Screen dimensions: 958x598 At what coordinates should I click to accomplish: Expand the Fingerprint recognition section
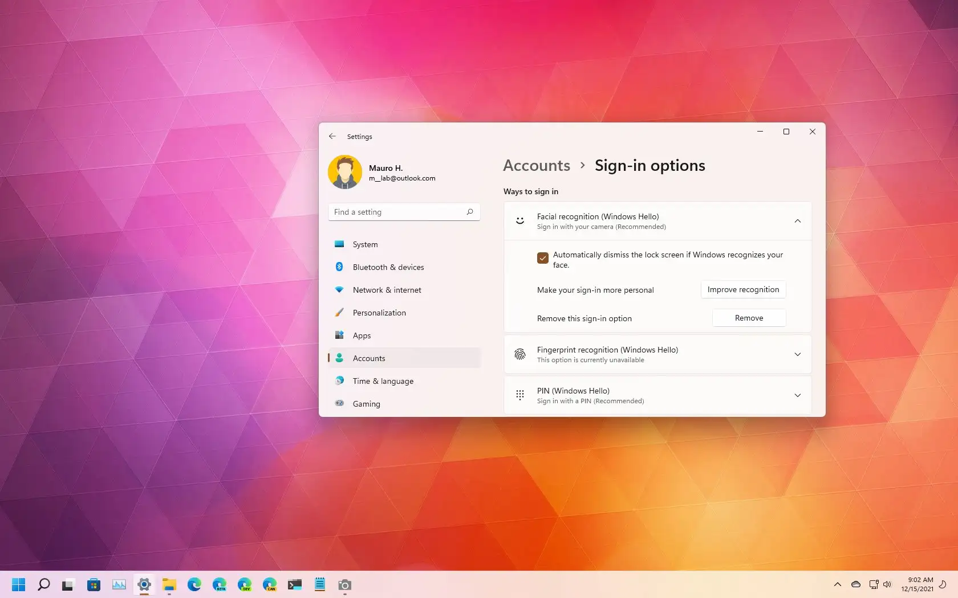coord(797,354)
